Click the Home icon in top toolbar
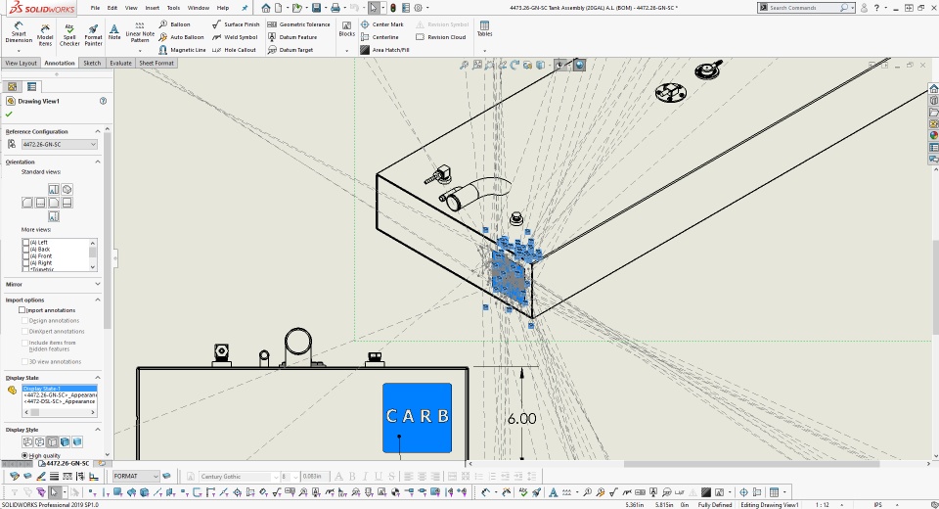Screen dimensions: 939x509 click(266, 8)
